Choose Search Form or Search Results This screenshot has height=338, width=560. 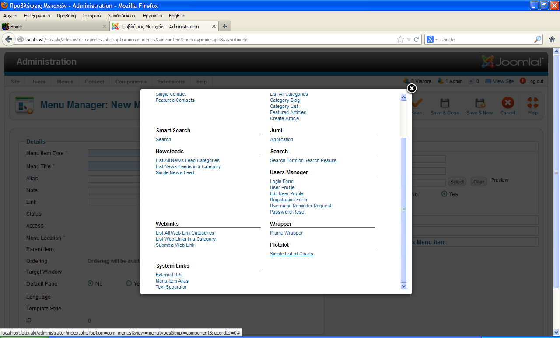303,160
